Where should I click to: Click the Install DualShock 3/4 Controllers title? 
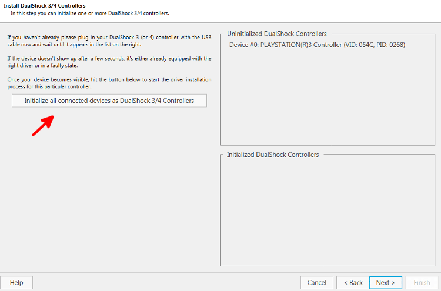pos(45,6)
